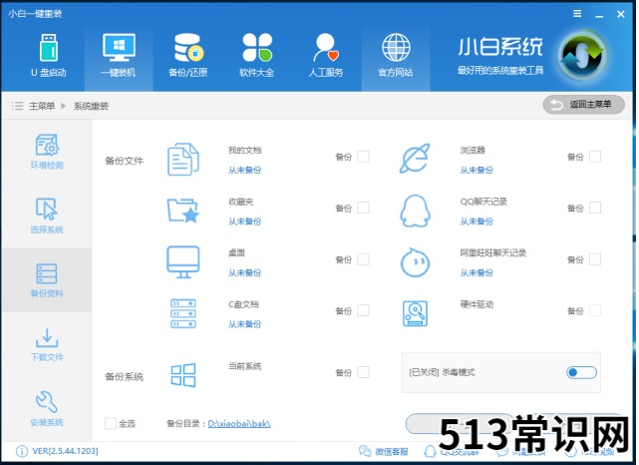Check backup box for 我的文档
This screenshot has width=639, height=465.
363,157
